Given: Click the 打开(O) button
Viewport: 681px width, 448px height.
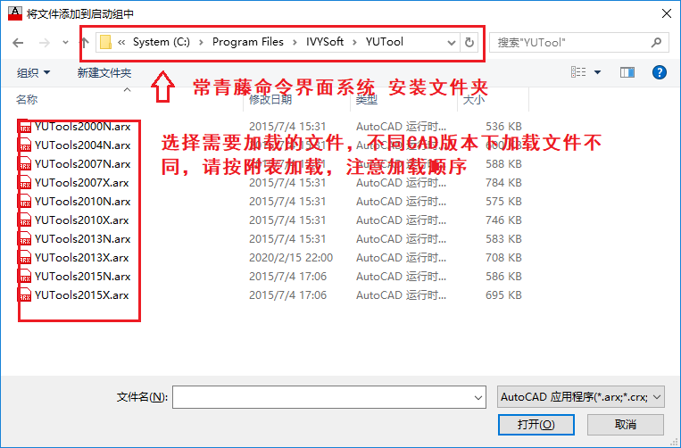Looking at the screenshot, I should pos(536,424).
